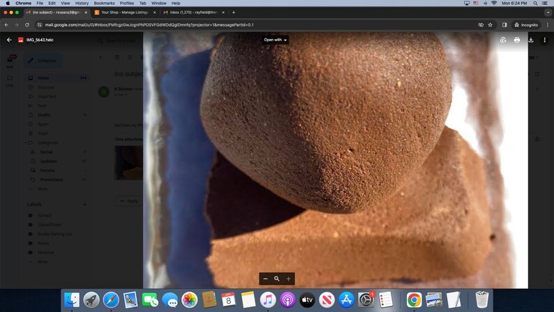Open Calendar from the dock
554x312 pixels.
(x=229, y=300)
